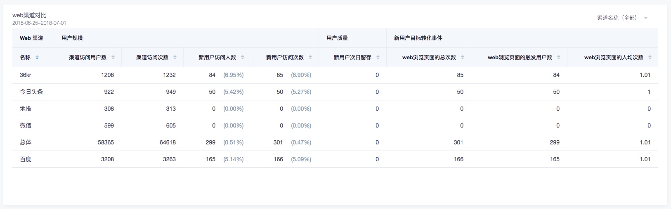Click the 今日头条 channel name
The image size is (671, 209).
coord(31,92)
